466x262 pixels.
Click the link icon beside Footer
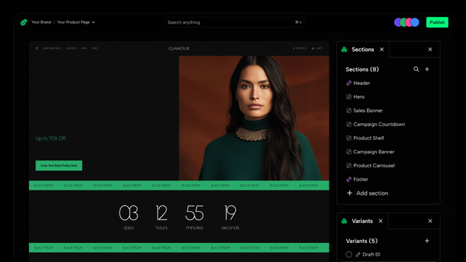(x=348, y=179)
